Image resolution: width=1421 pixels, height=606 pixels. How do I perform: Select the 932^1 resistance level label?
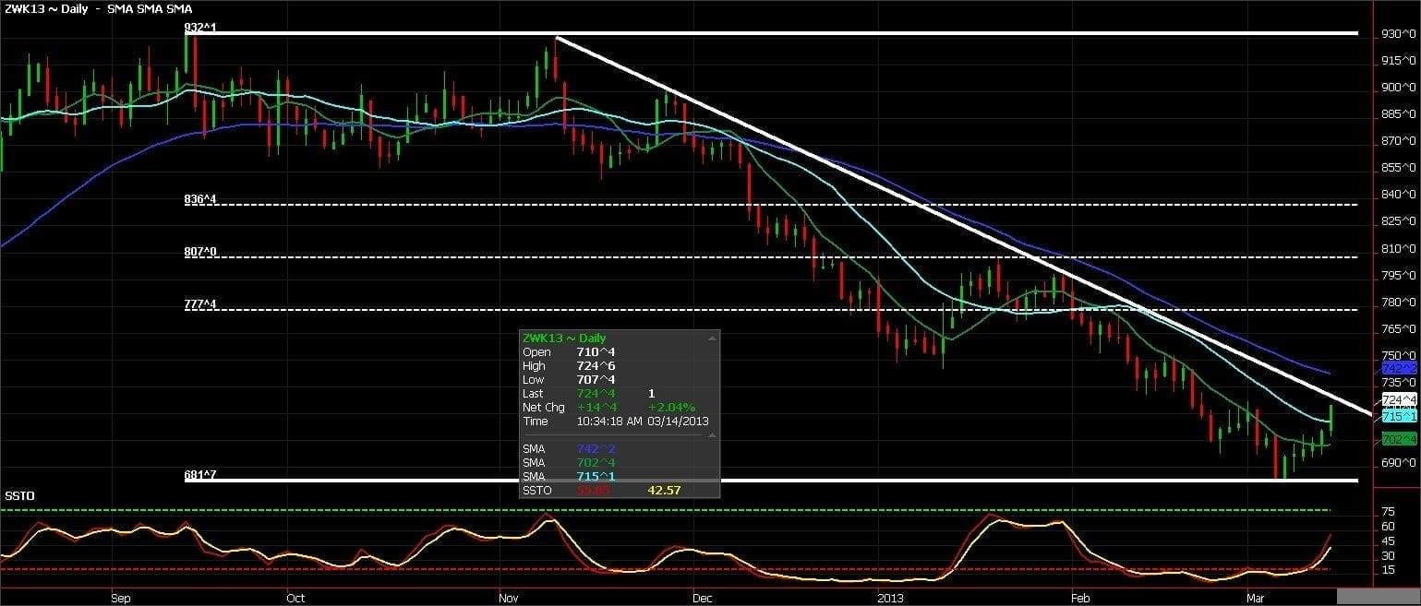click(x=199, y=29)
